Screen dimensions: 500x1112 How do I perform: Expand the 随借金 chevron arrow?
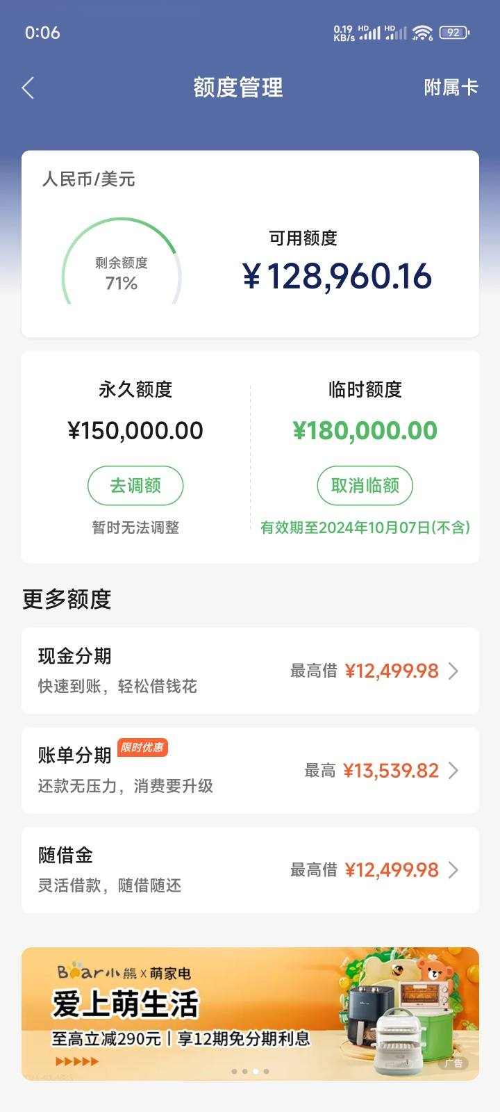(x=453, y=869)
